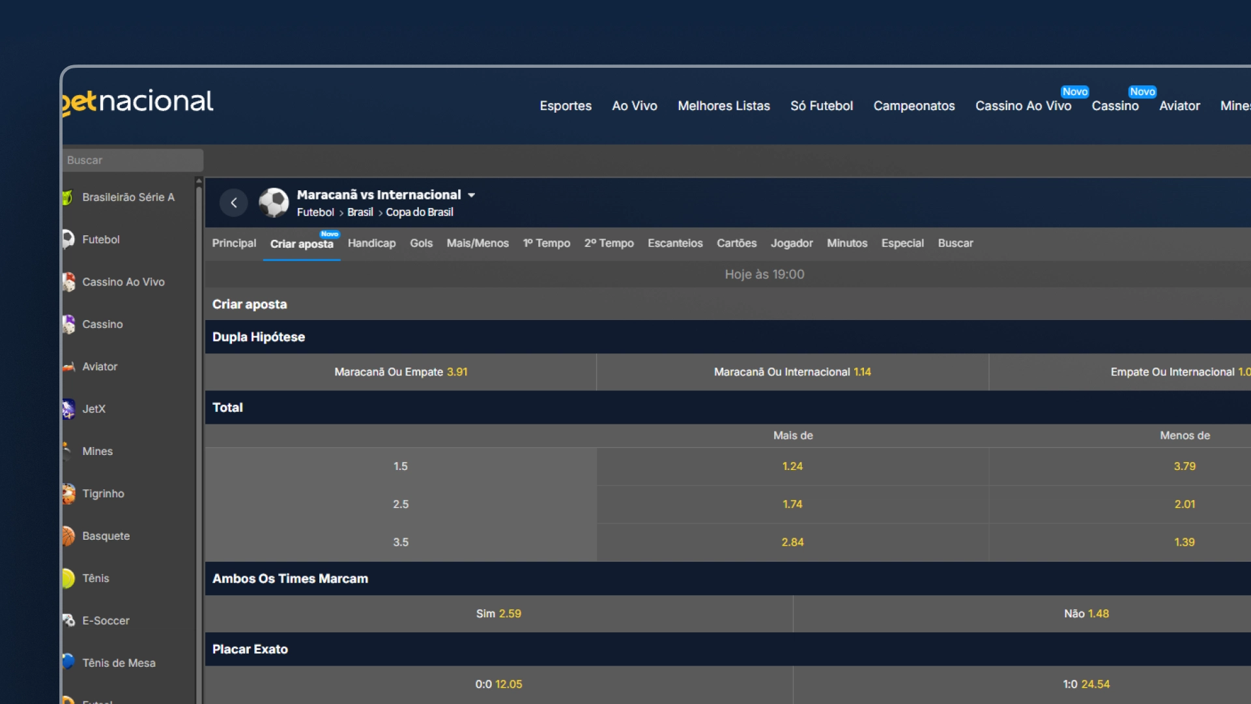Switch to the Minutos tab
This screenshot has width=1251, height=704.
tap(847, 243)
